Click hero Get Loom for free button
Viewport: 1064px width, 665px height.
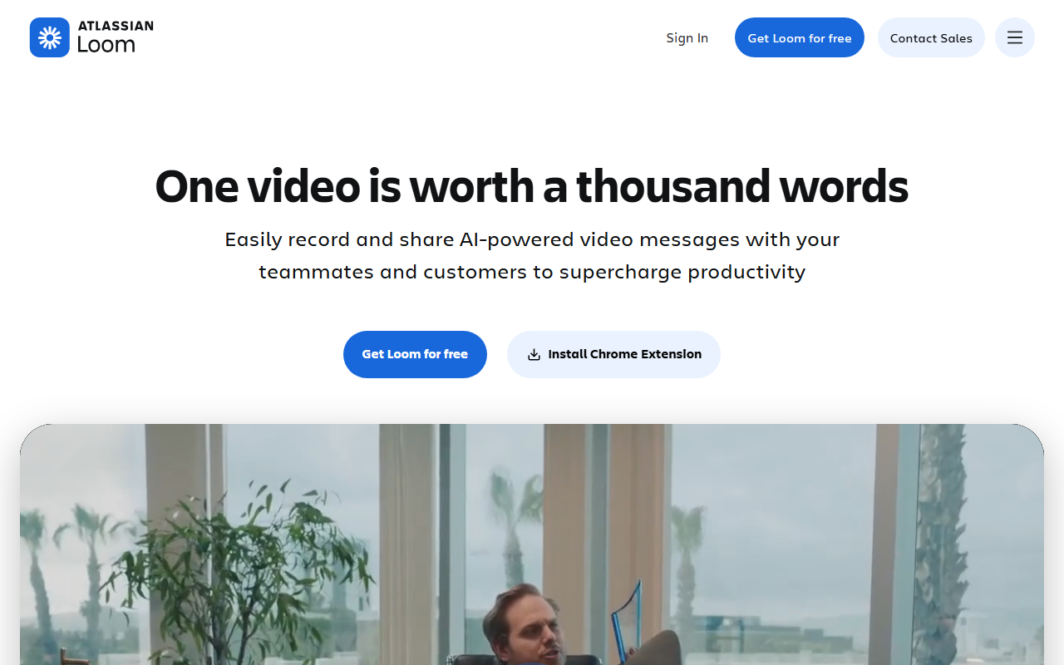click(415, 354)
